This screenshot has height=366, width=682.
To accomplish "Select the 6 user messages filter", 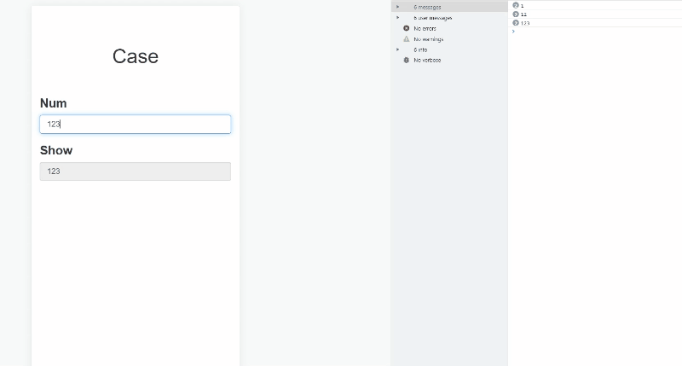I will pos(432,17).
